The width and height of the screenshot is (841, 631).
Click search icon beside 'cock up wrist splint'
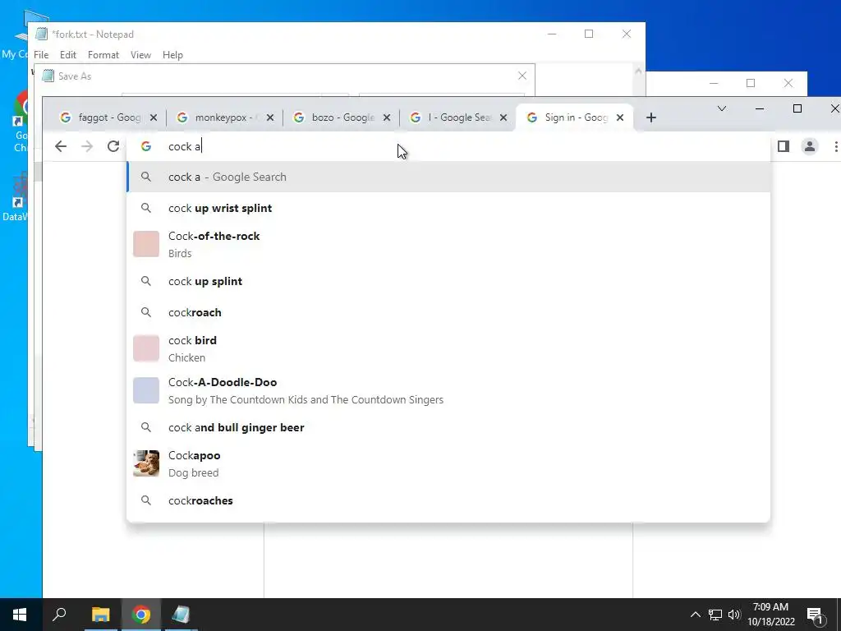tap(146, 208)
